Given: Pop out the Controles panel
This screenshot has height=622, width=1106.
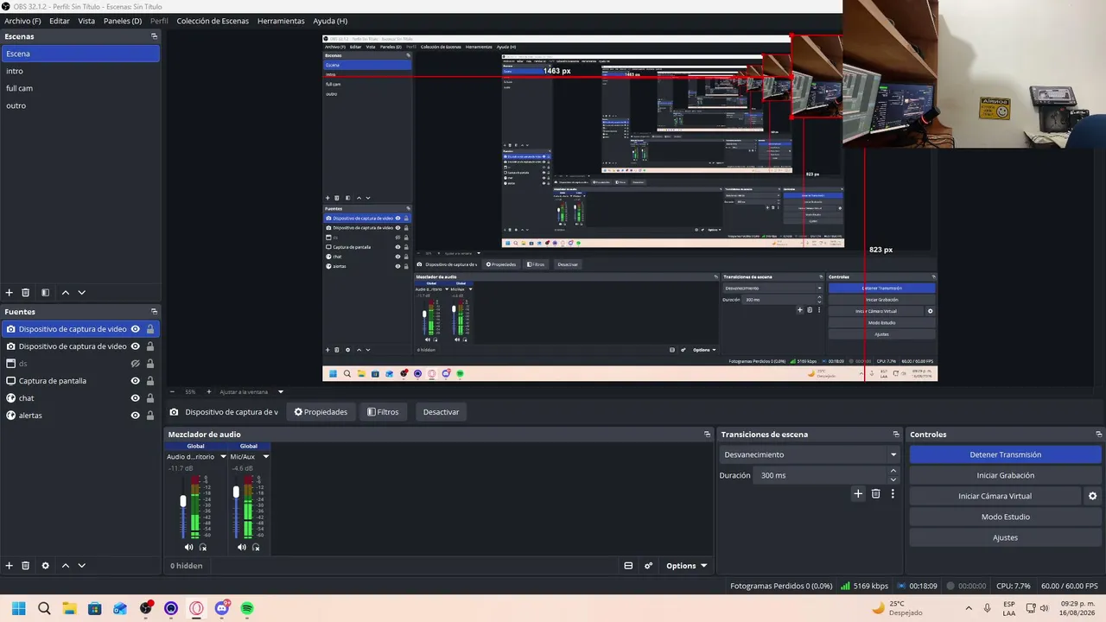Looking at the screenshot, I should tap(1099, 435).
